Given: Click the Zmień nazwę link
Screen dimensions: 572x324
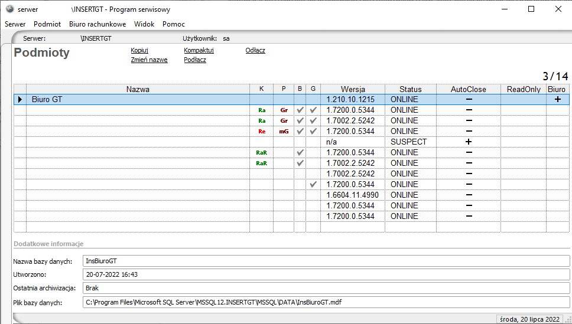Looking at the screenshot, I should [x=149, y=60].
